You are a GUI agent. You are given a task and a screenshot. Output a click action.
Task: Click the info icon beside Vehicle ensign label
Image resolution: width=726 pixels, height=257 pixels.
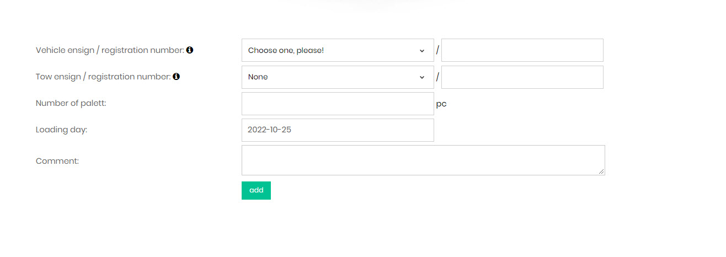190,50
